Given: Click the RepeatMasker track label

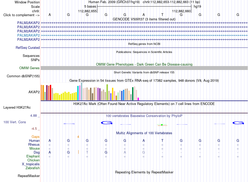Looking at the screenshot, I should click(x=29, y=176).
